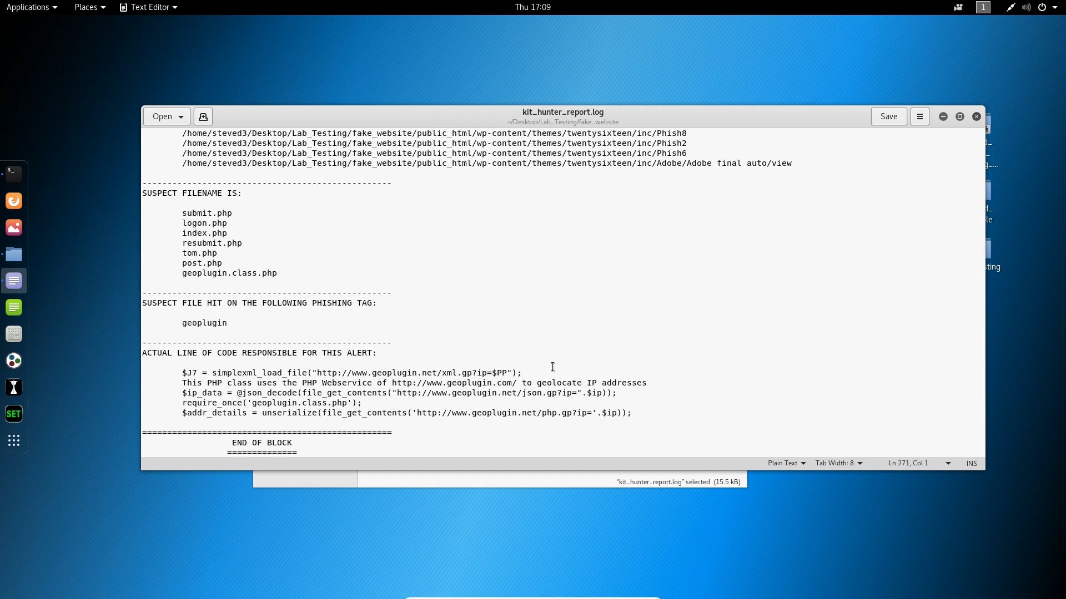1066x599 pixels.
Task: Open the volume control in tray
Action: click(1026, 7)
